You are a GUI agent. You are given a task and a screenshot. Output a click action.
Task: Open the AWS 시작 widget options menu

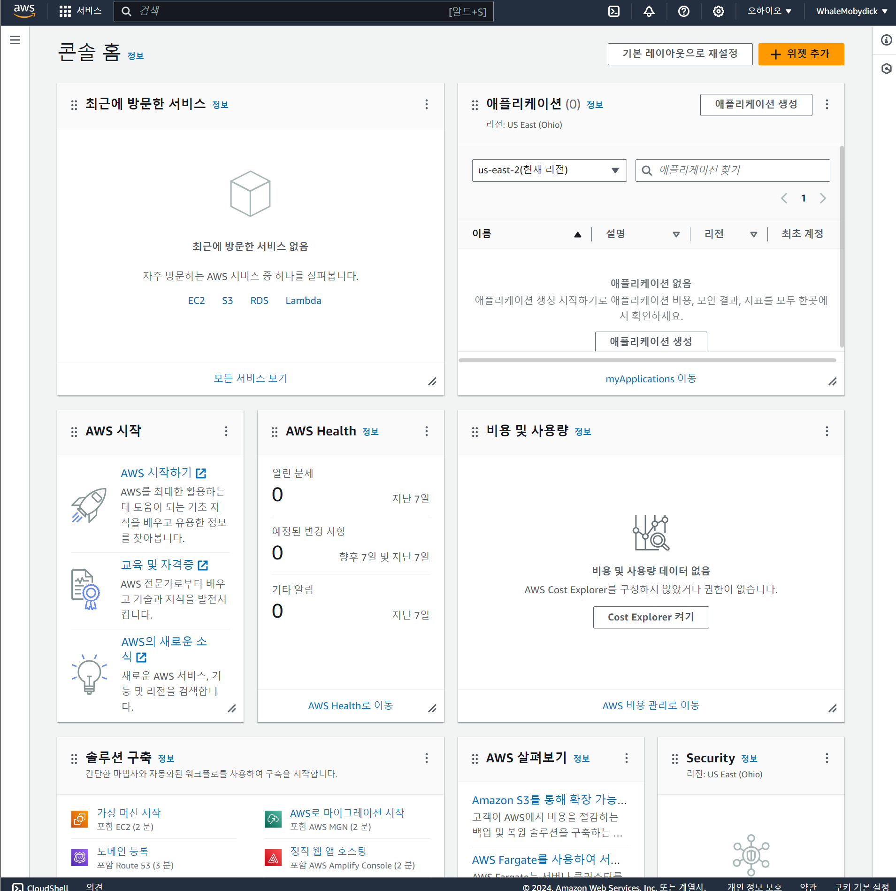(x=226, y=431)
